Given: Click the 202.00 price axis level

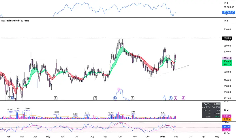Looking at the screenshot, I should tap(227, 98).
